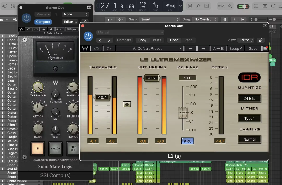Image resolution: width=282 pixels, height=185 pixels.
Task: Toggle the green master switch in control bar
Action: pyautogui.click(x=243, y=7)
